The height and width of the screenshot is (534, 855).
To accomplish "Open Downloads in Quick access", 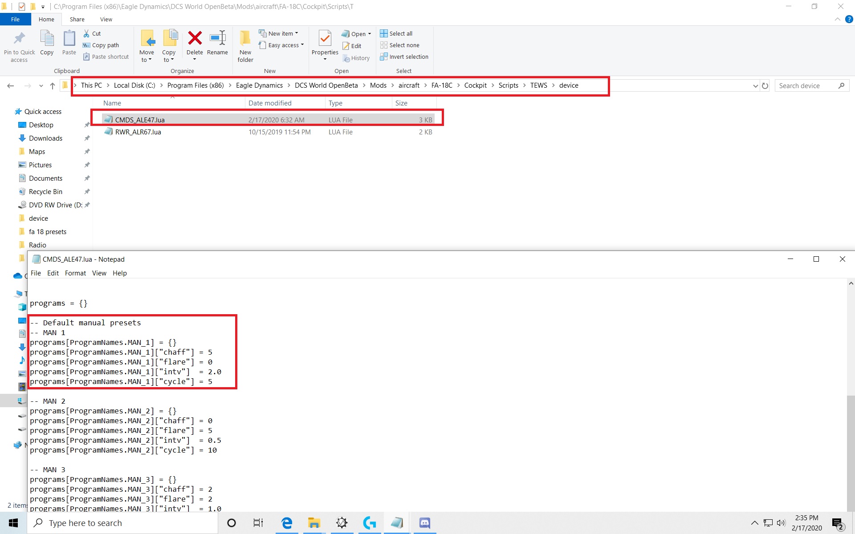I will click(45, 138).
